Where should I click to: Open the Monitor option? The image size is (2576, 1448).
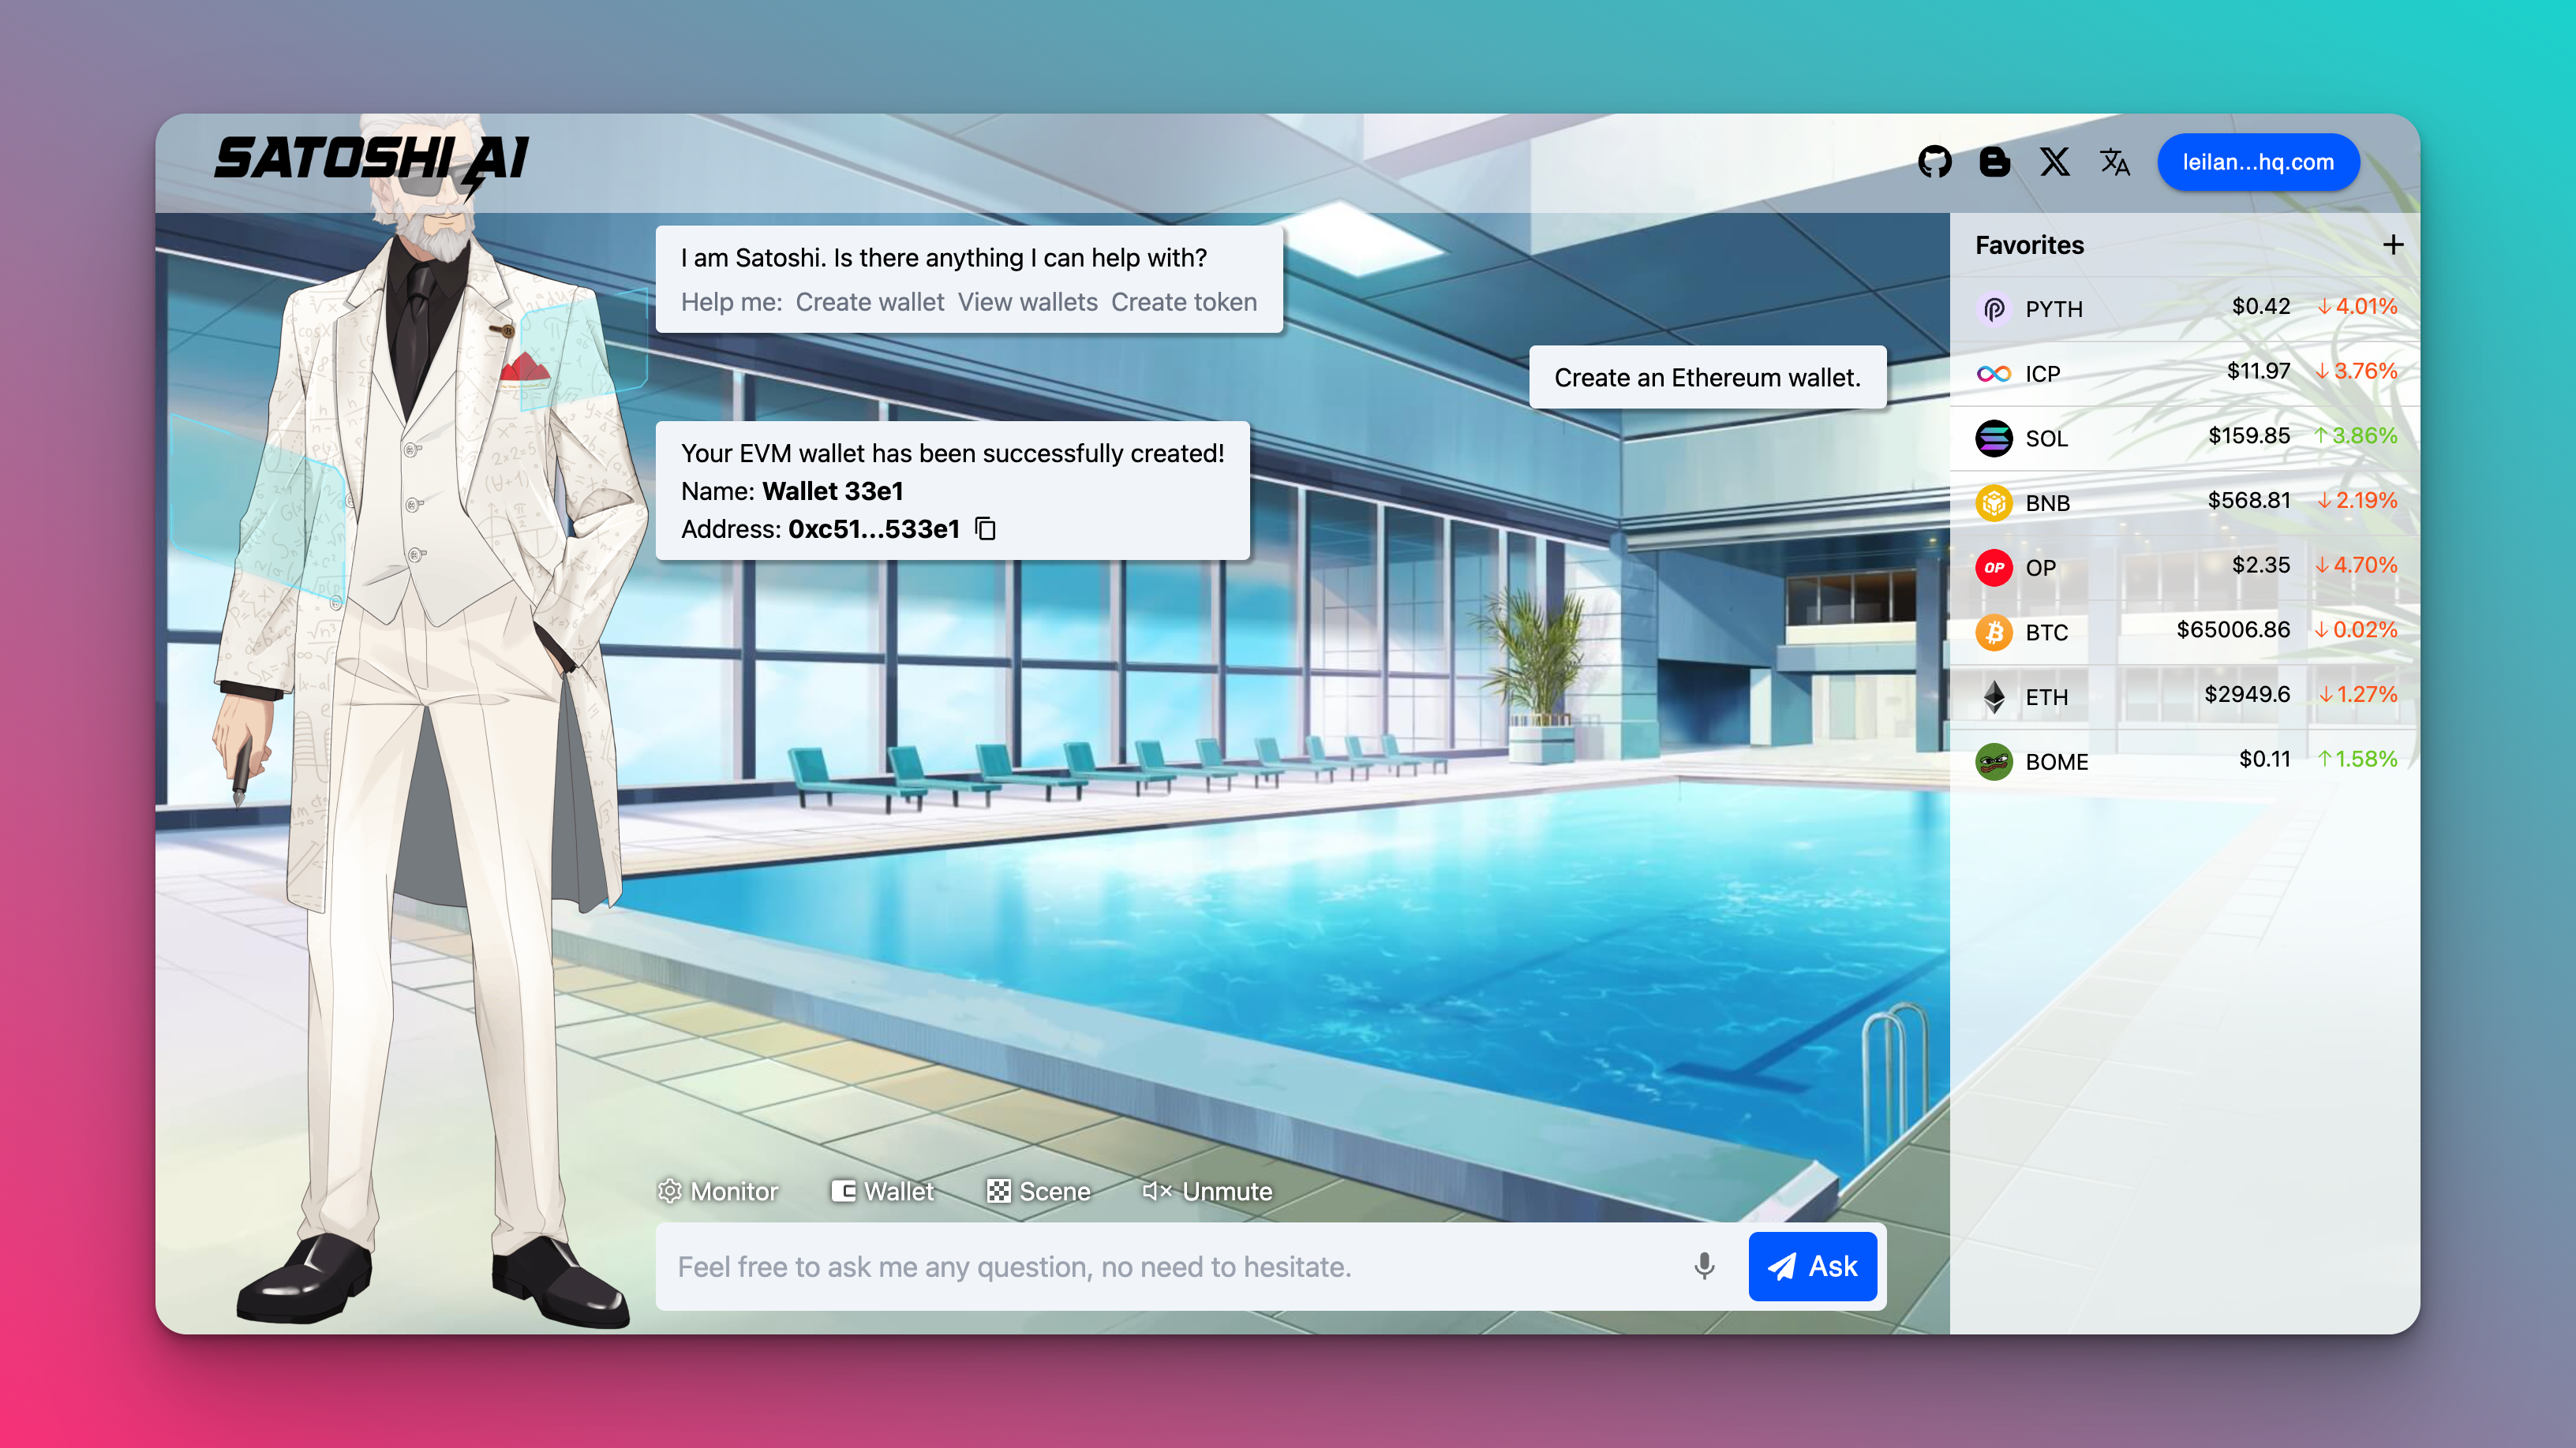tap(718, 1191)
